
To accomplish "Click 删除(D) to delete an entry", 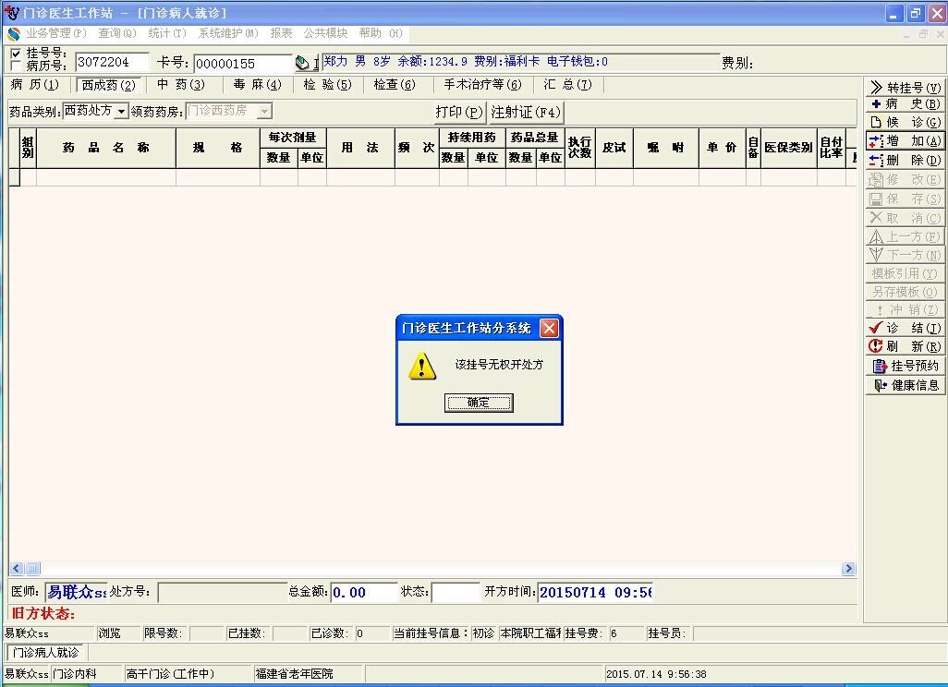I will point(905,161).
